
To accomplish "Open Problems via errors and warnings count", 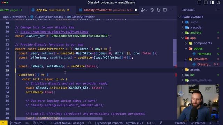I will 39,123.
